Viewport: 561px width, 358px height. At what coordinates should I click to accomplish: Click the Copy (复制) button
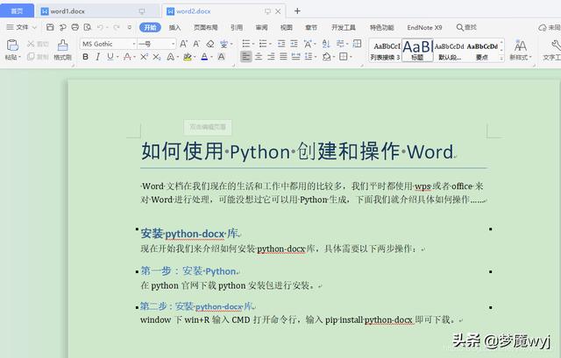38,56
